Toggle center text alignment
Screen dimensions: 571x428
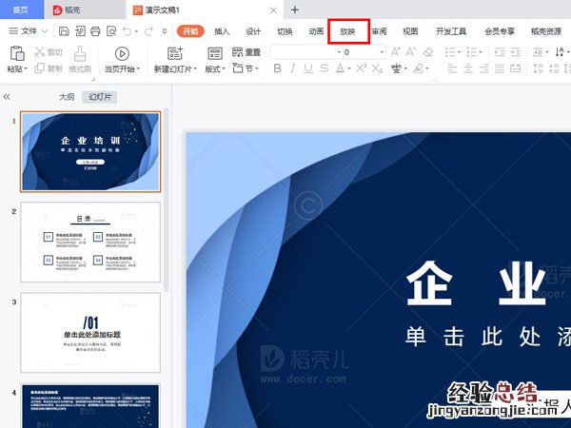(x=468, y=68)
